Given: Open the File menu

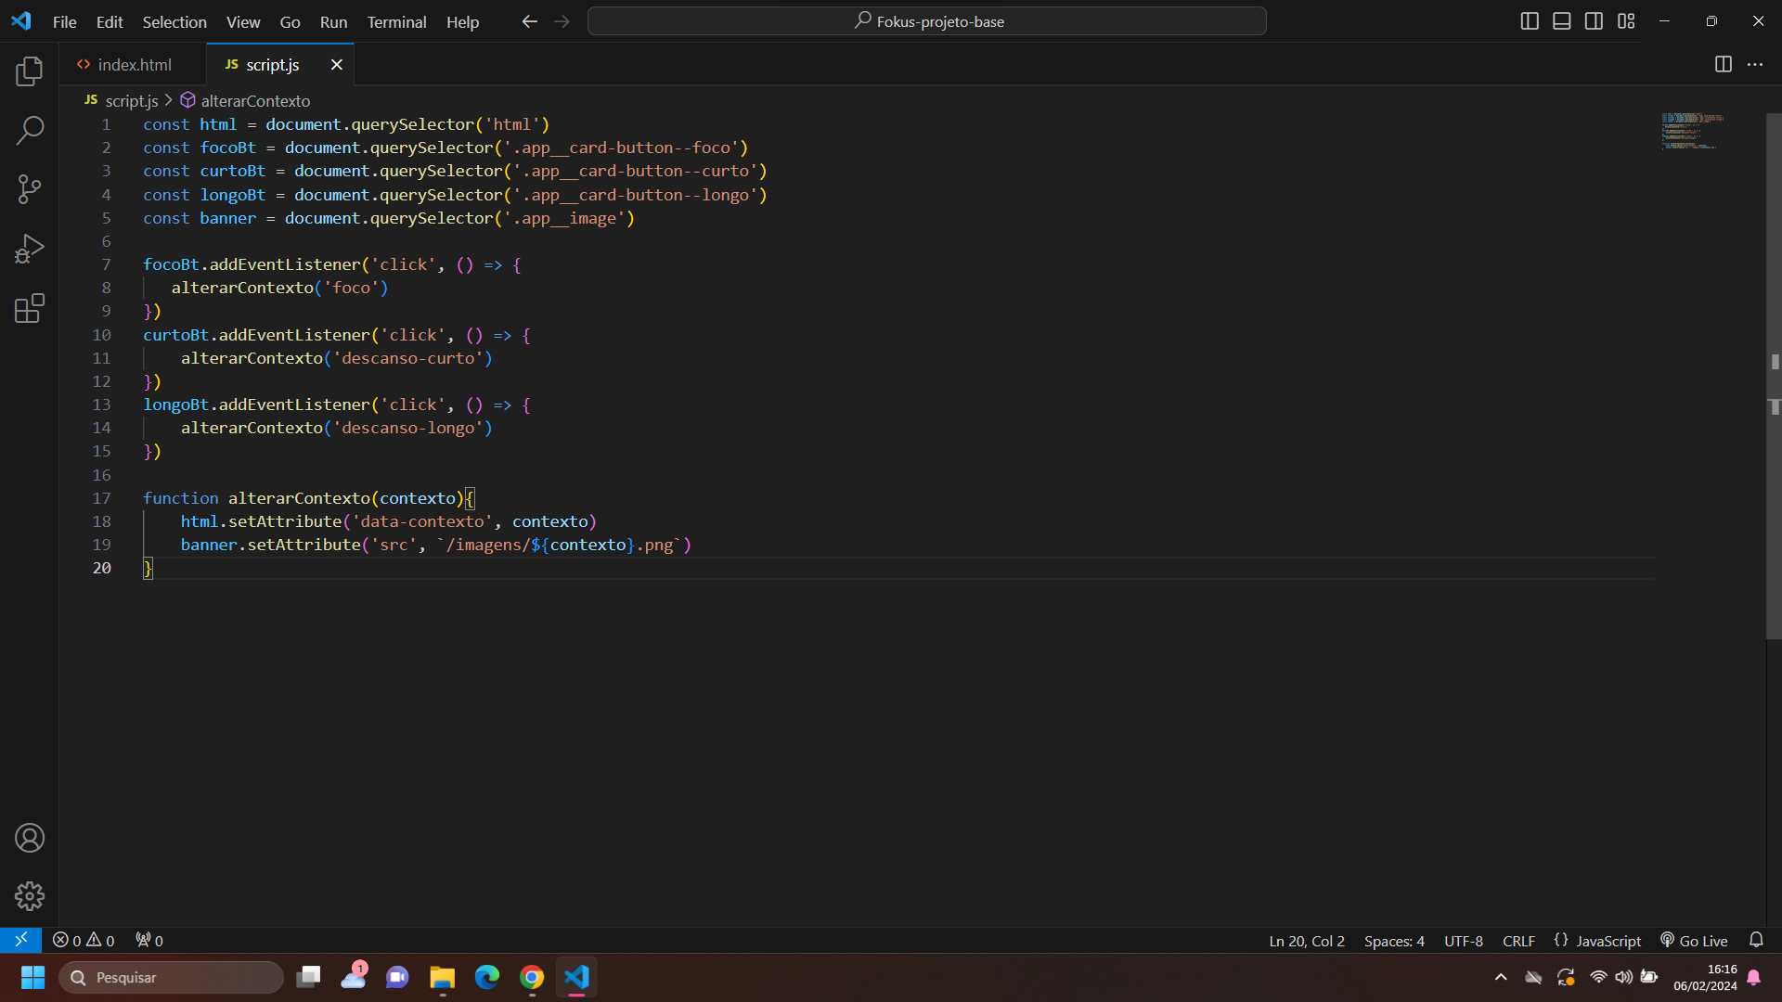Looking at the screenshot, I should click(x=65, y=21).
